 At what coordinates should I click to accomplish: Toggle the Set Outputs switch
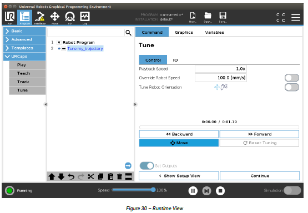pyautogui.click(x=147, y=166)
